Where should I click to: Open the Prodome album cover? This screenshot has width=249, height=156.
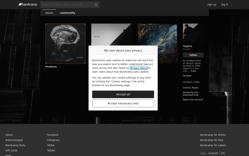66,44
